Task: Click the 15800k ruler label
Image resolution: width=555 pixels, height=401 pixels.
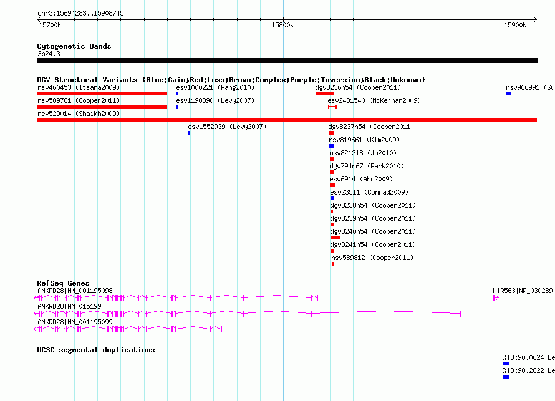Action: click(x=282, y=25)
